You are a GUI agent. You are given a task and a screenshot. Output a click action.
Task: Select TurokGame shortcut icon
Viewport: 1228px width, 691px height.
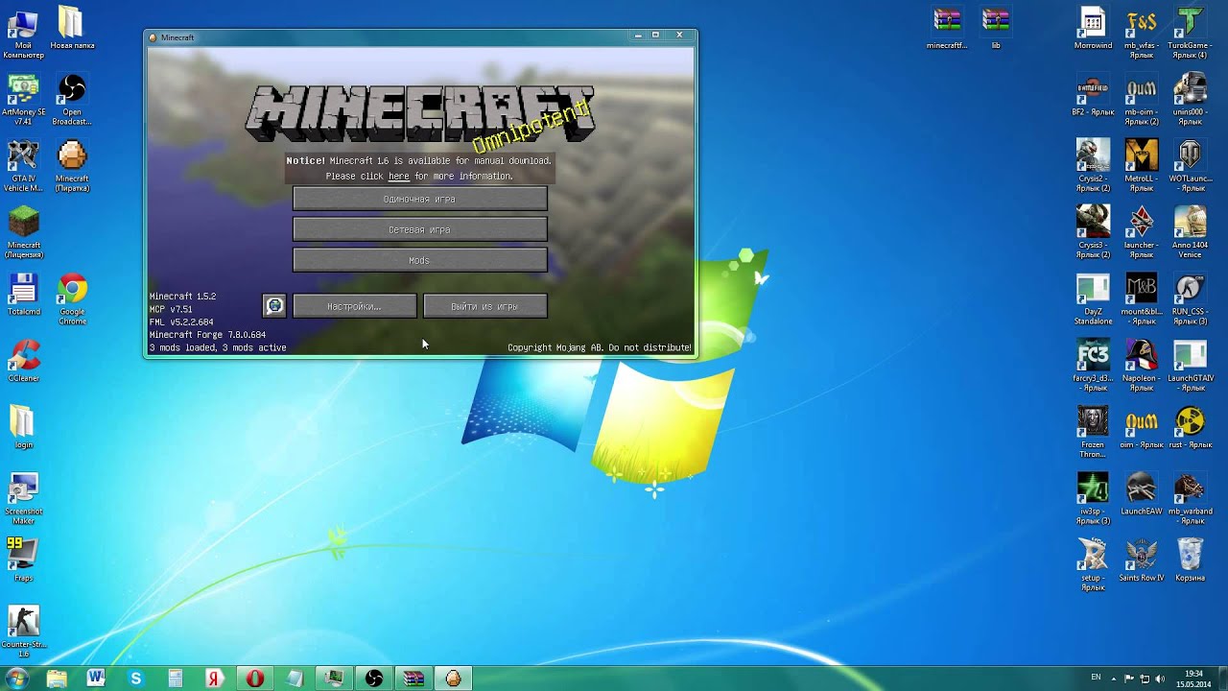click(1190, 34)
